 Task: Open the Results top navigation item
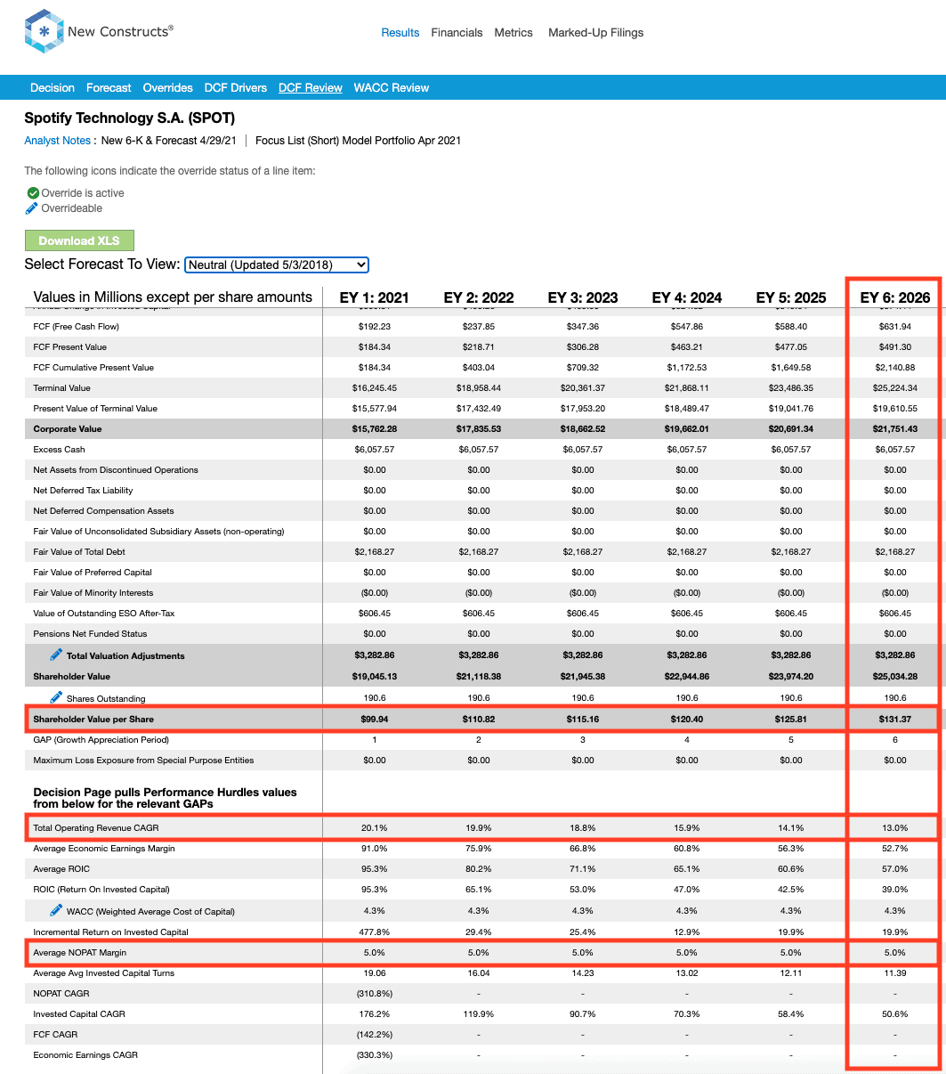400,33
